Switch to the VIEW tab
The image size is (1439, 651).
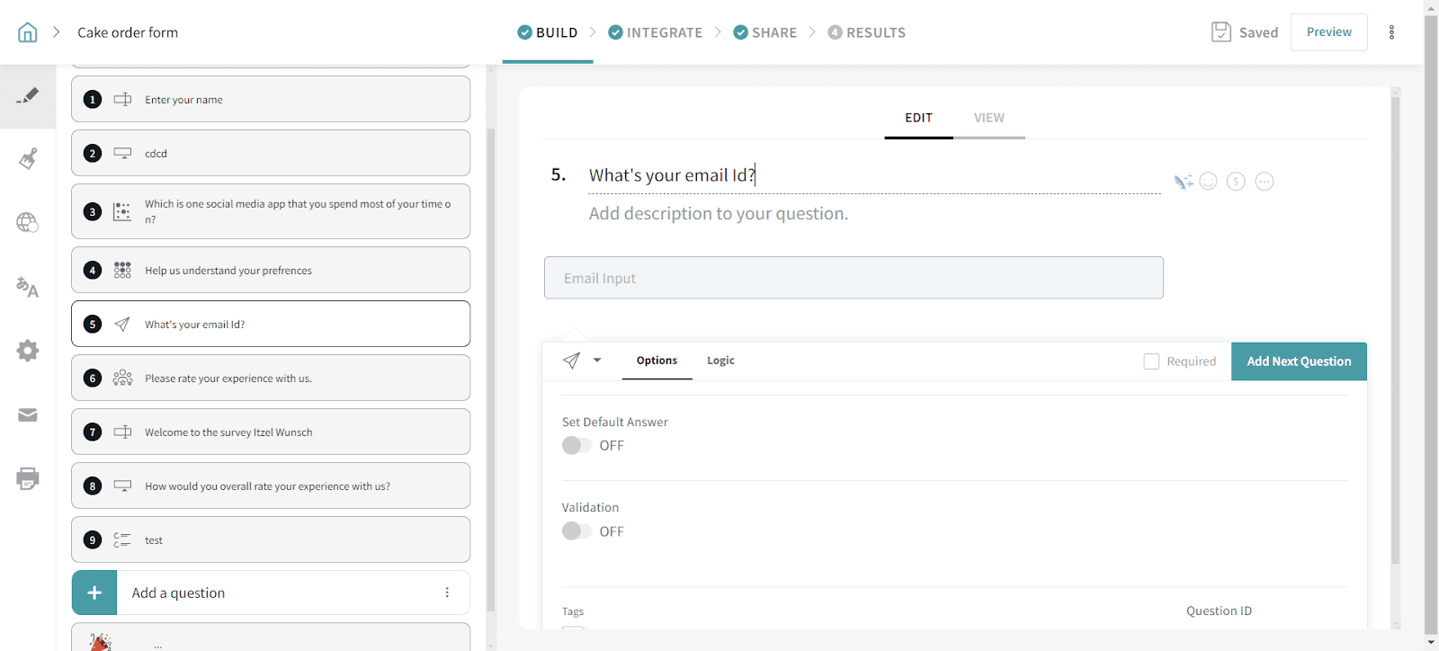pos(988,118)
